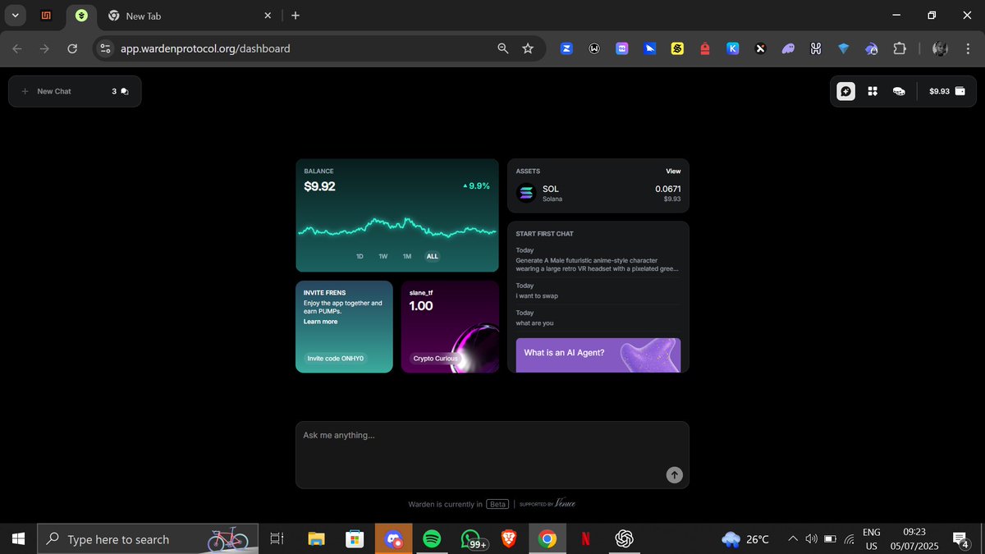Select the 1D chart range
The height and width of the screenshot is (554, 985).
pos(360,256)
